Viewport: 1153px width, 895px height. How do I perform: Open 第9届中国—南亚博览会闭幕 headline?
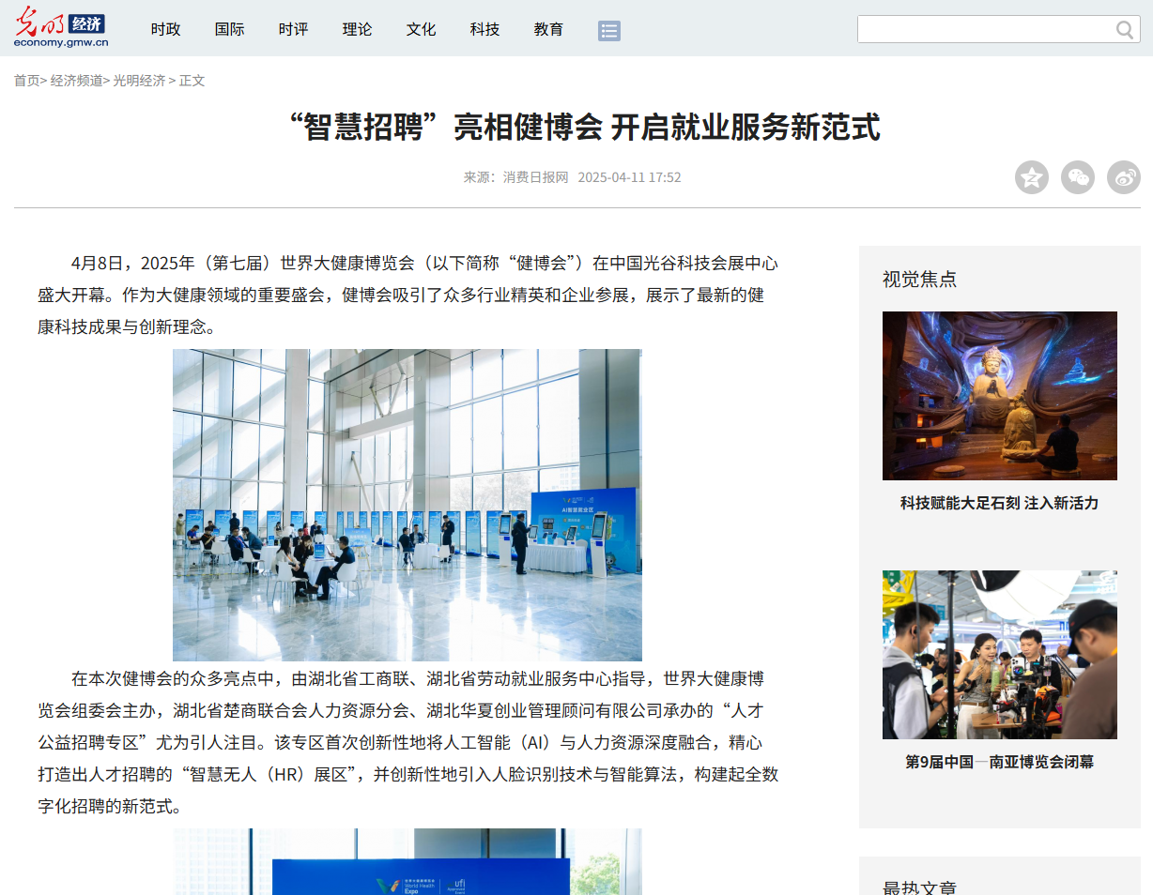[1000, 762]
